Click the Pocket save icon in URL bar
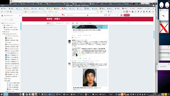The height and width of the screenshot is (96, 170). (109, 12)
